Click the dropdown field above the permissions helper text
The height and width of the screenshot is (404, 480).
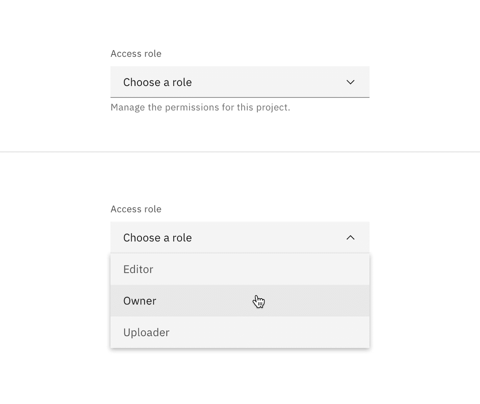pyautogui.click(x=240, y=82)
